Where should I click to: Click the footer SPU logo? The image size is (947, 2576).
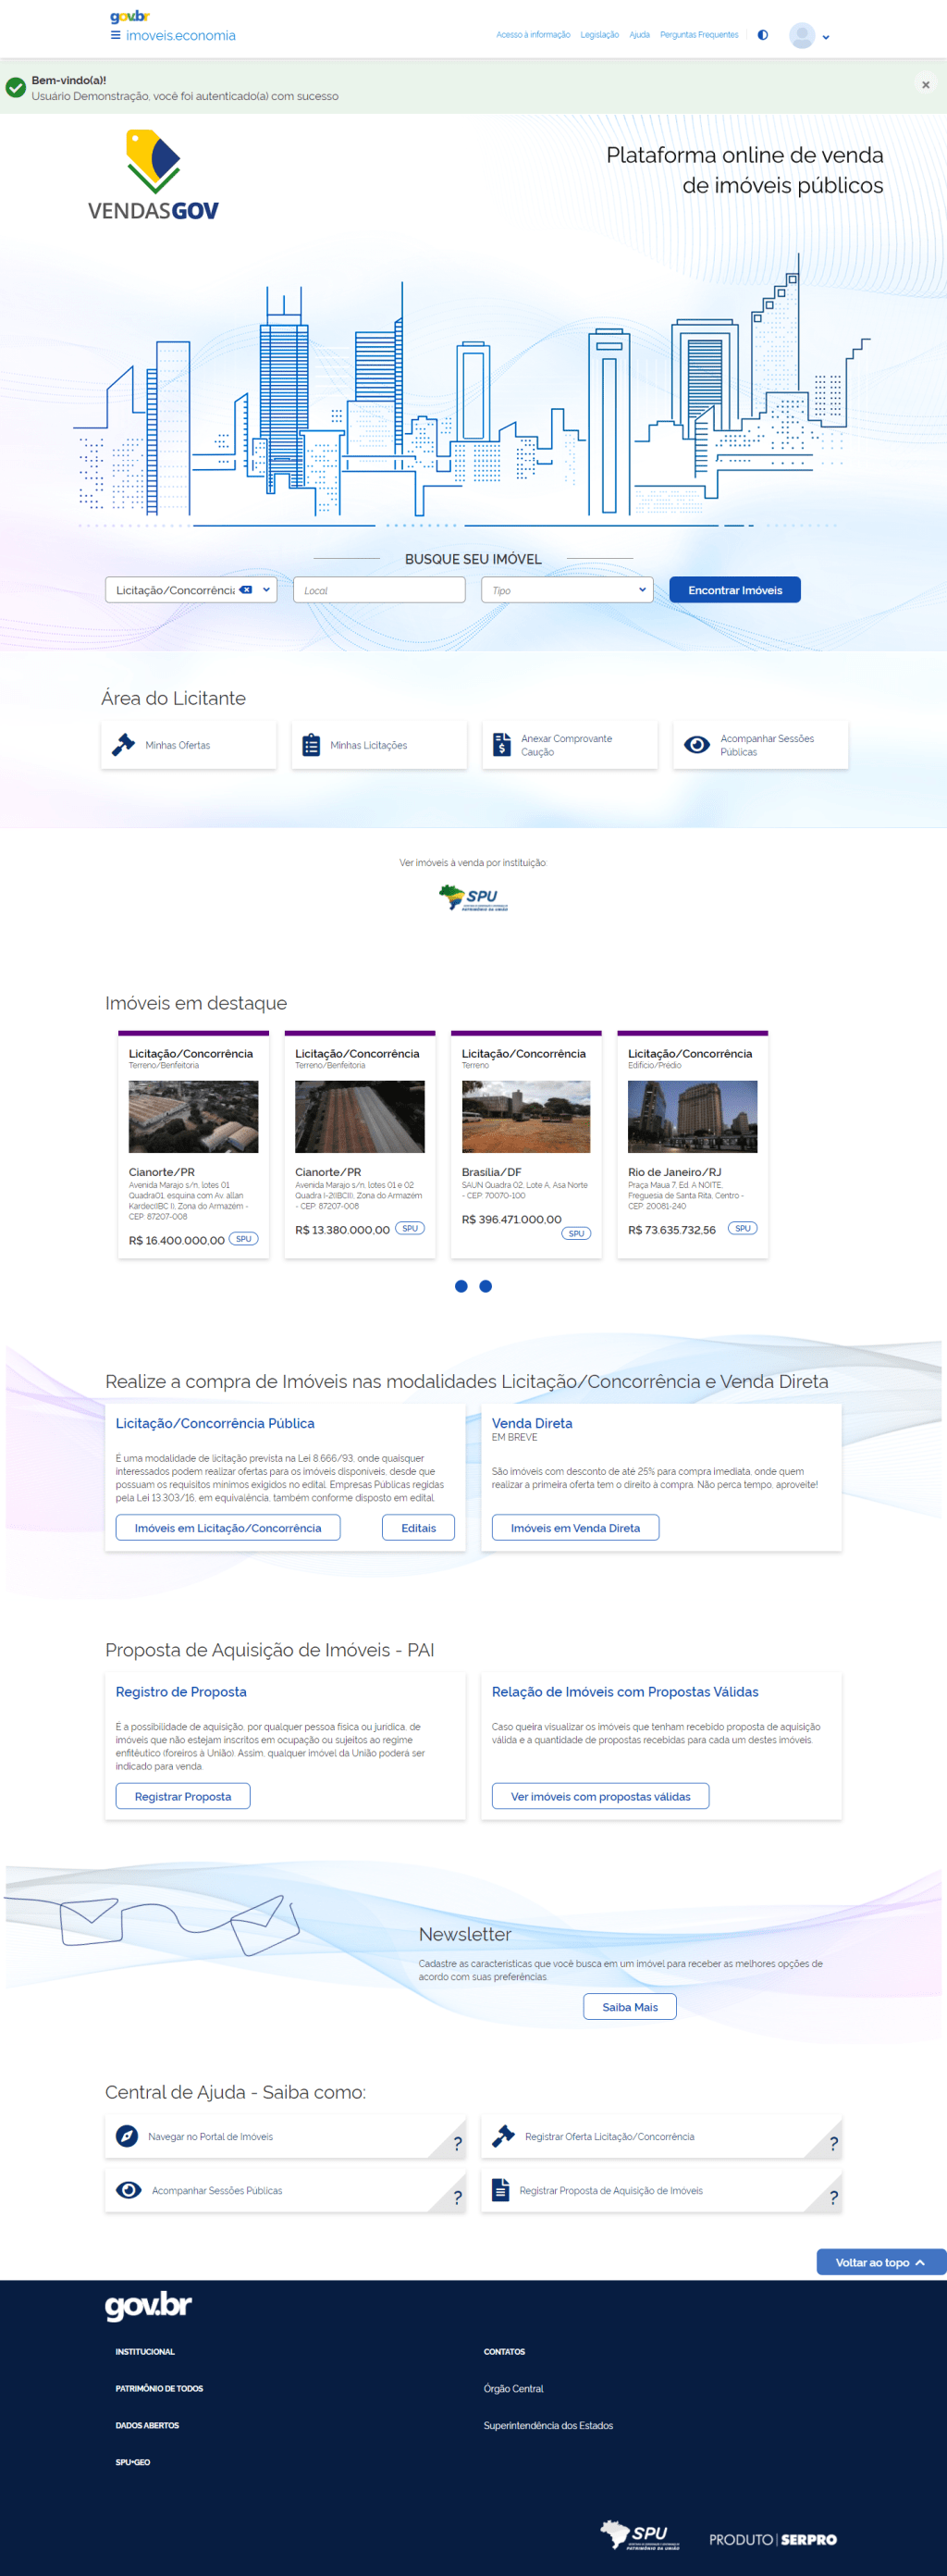640,2535
